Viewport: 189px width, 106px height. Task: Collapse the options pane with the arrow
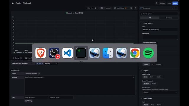[176, 8]
